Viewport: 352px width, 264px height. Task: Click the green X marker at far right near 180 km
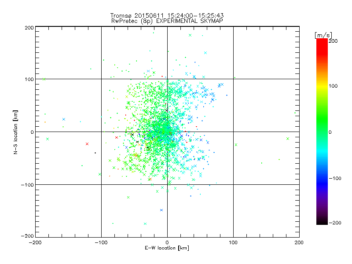[x=288, y=139]
